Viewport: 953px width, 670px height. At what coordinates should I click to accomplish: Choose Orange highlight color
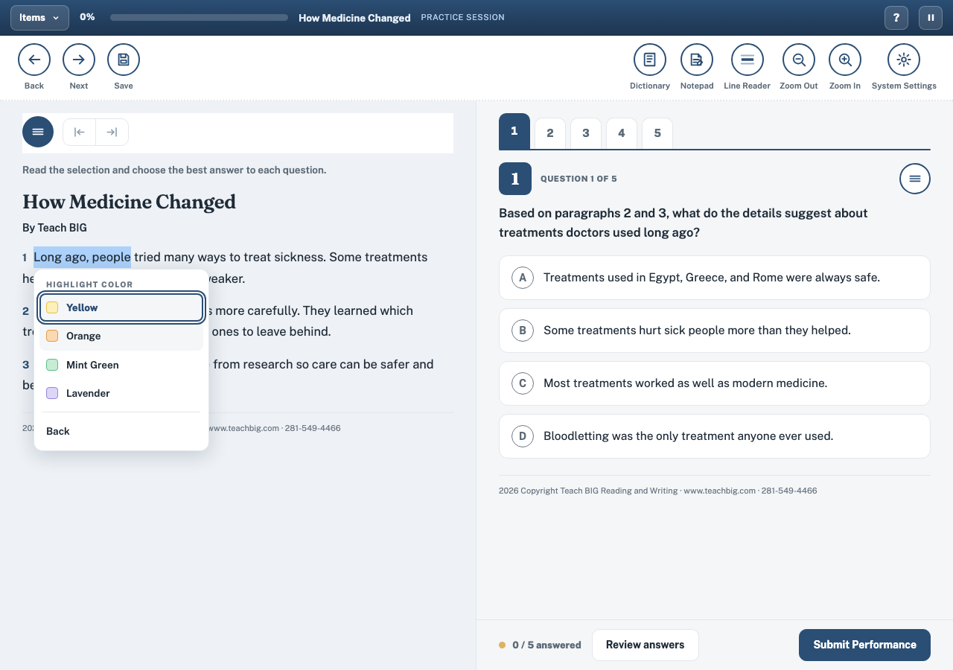click(x=121, y=336)
